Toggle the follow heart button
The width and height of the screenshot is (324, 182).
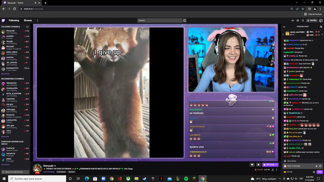click(252, 164)
